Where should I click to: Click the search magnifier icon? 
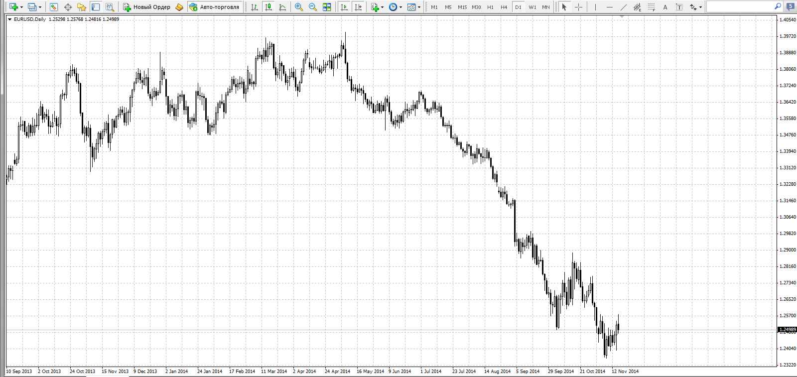pyautogui.click(x=778, y=6)
